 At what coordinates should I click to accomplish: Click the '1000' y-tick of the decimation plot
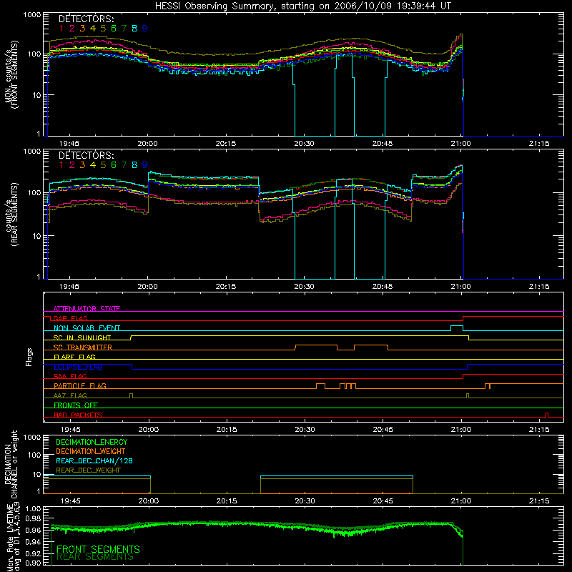click(x=32, y=437)
